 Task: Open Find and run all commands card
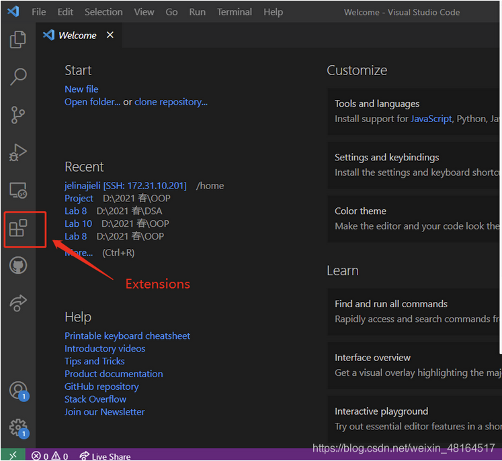tap(414, 311)
